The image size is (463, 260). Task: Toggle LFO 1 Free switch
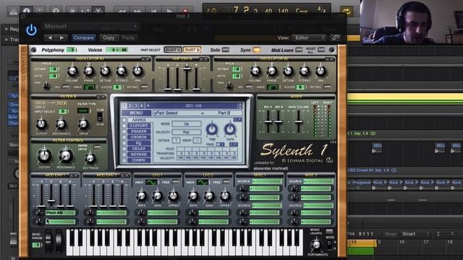coord(176,182)
